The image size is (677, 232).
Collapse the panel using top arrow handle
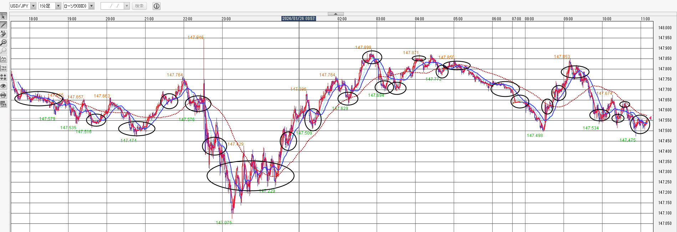tap(336, 14)
